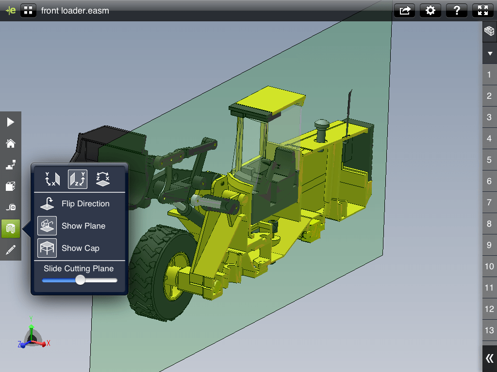Viewport: 497px width, 372px height.
Task: Collapse the right sidebar using the chevron
Action: 489,357
